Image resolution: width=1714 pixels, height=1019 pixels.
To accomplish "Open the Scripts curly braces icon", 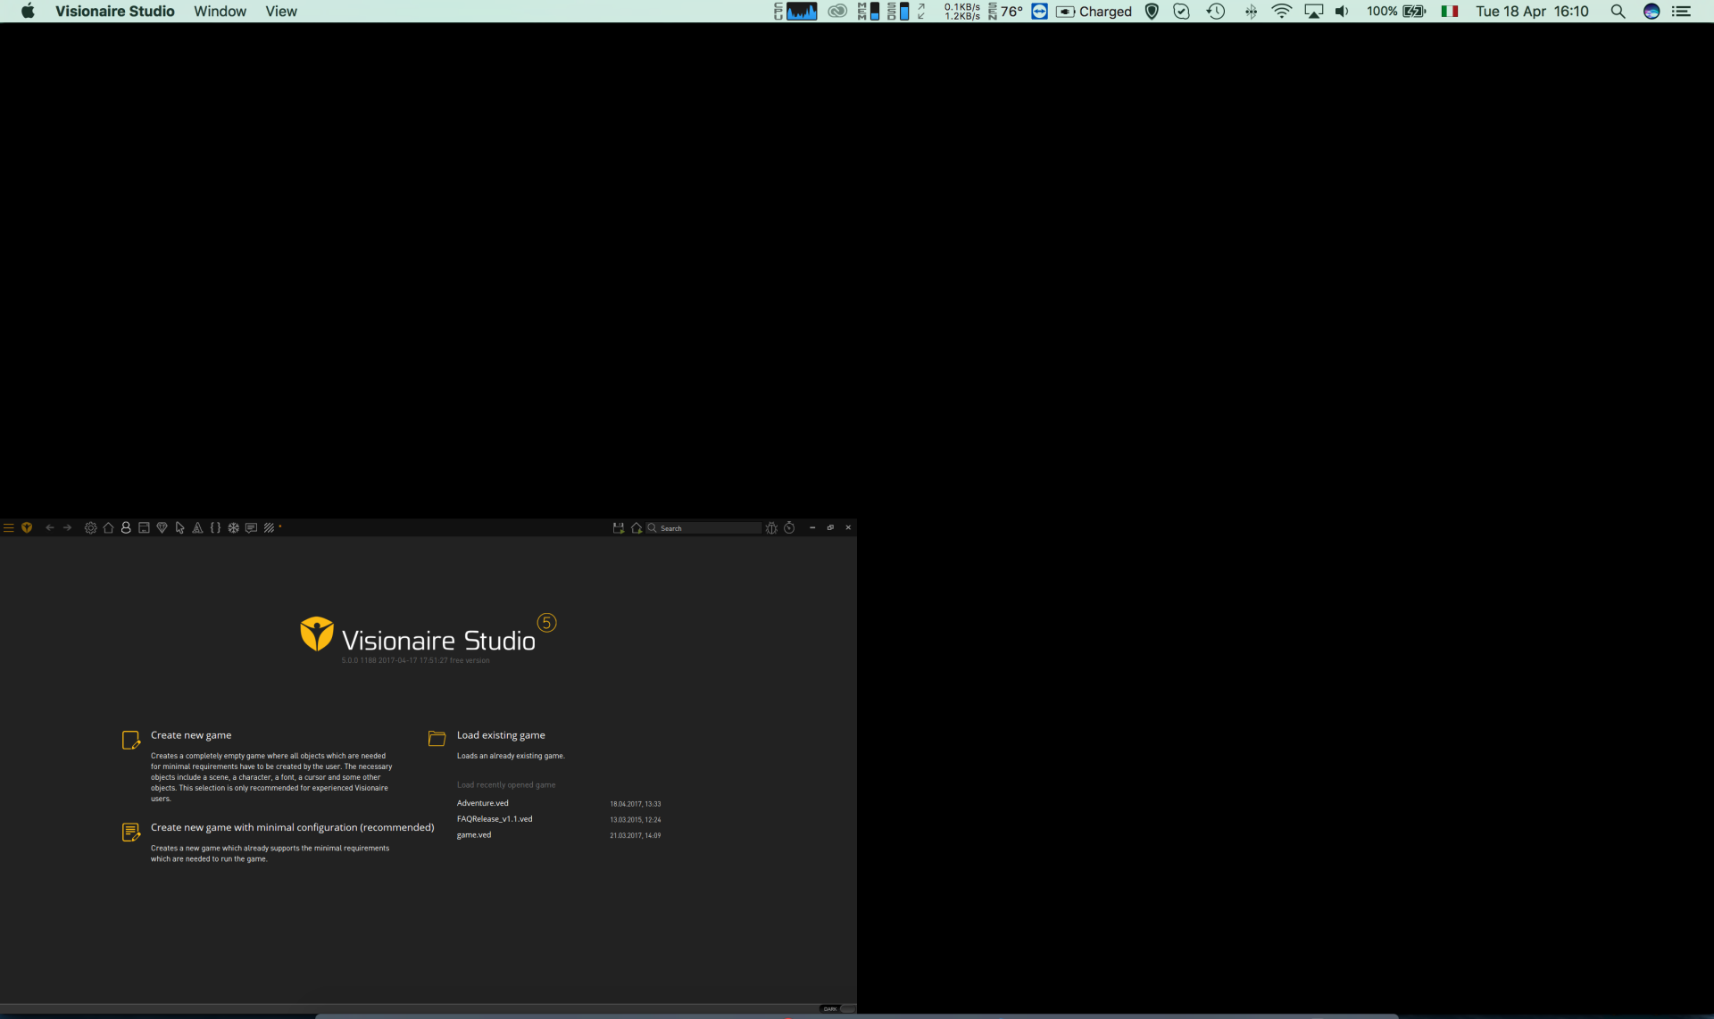I will tap(215, 528).
